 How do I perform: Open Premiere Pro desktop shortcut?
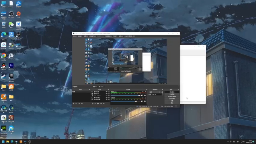11,67
